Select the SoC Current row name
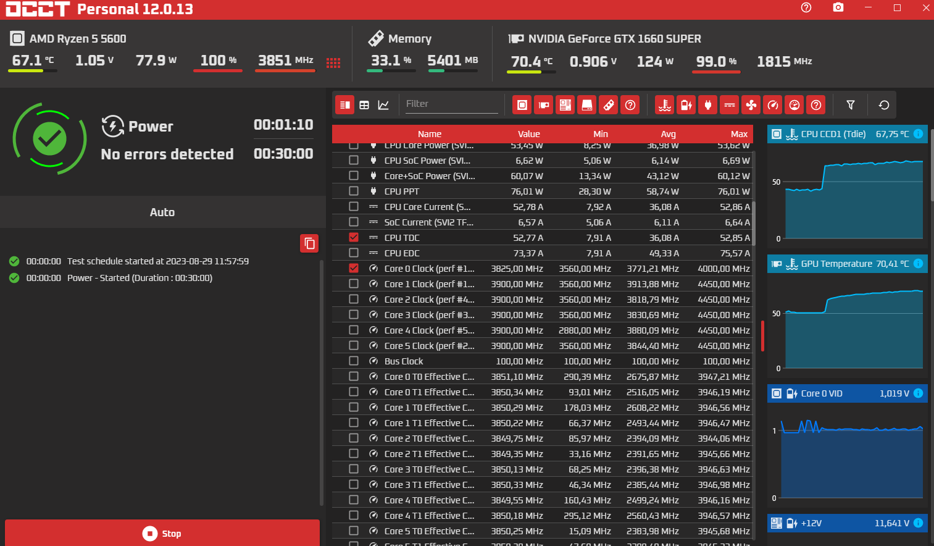This screenshot has height=546, width=934. [429, 222]
